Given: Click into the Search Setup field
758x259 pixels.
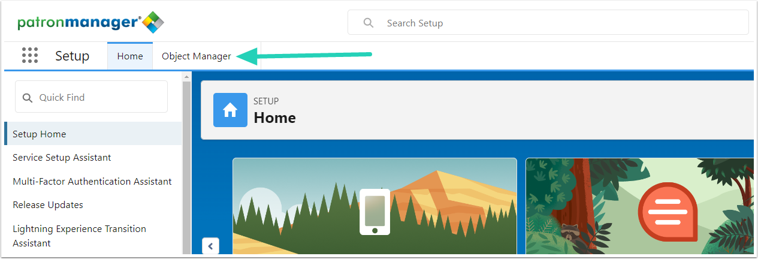Looking at the screenshot, I should (x=548, y=23).
